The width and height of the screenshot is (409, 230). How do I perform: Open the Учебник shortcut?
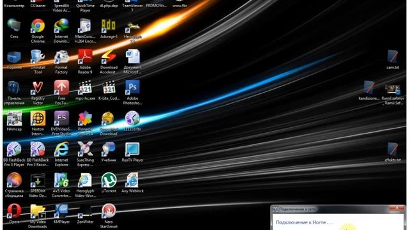coord(109,149)
